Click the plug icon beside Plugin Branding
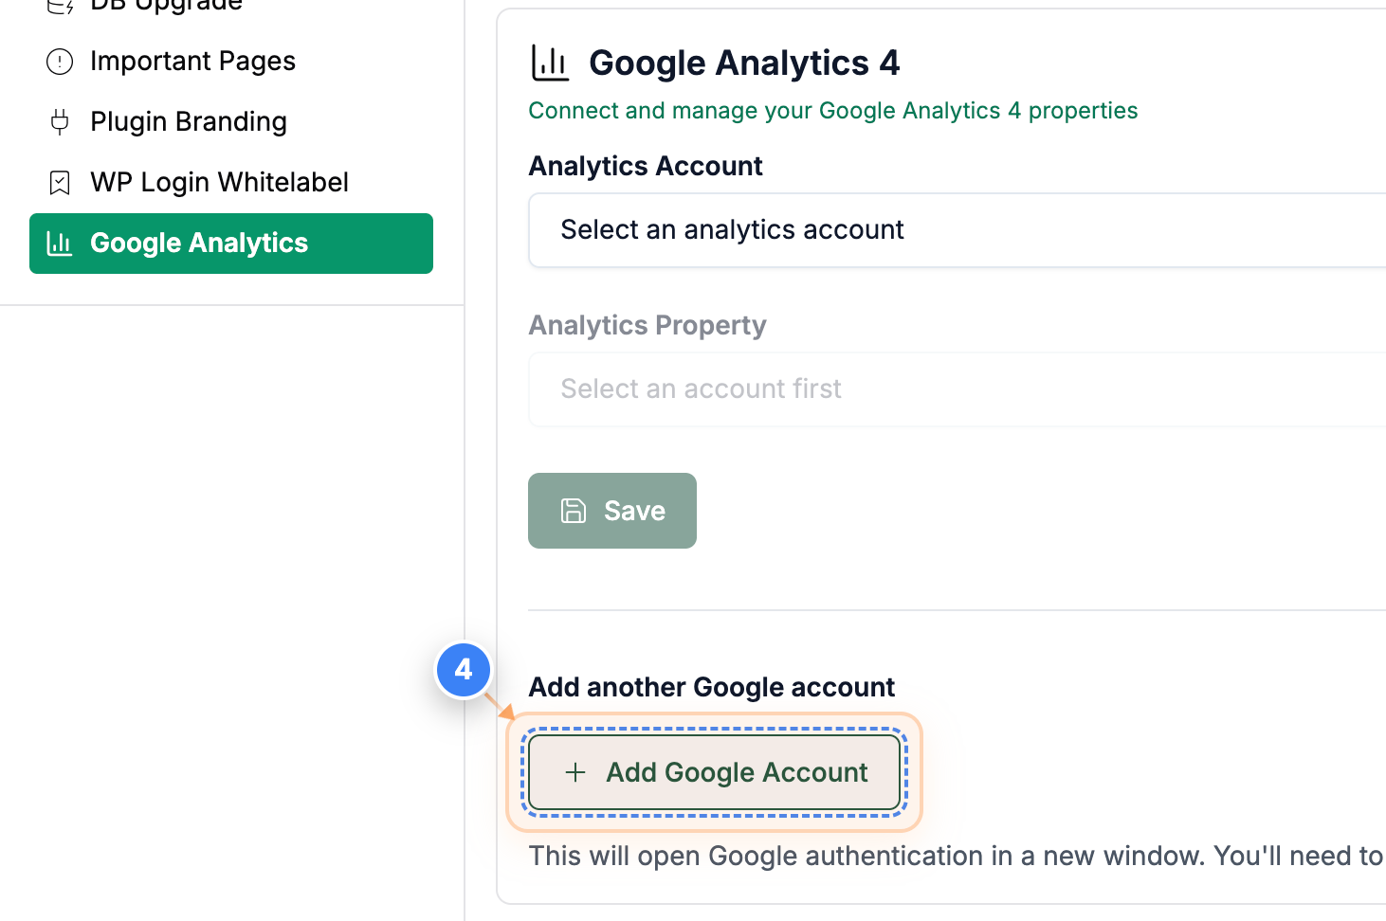This screenshot has height=921, width=1386. [59, 121]
